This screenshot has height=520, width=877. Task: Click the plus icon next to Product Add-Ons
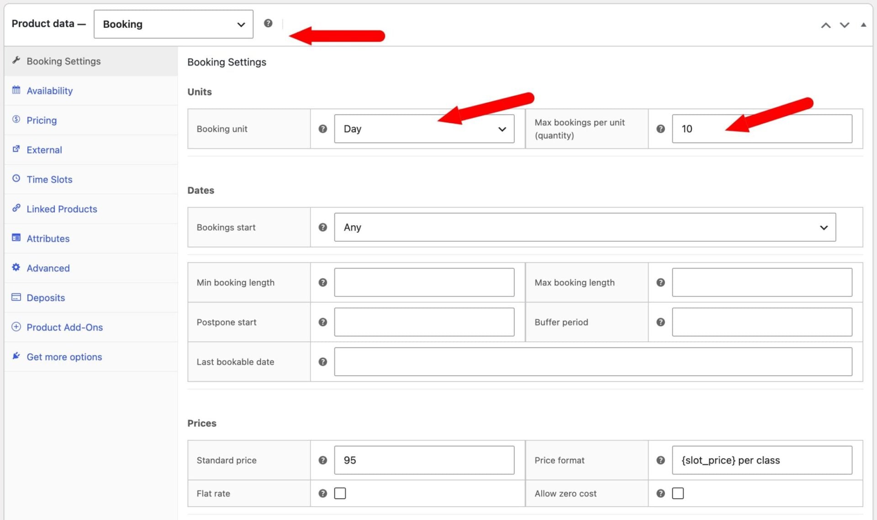point(16,327)
